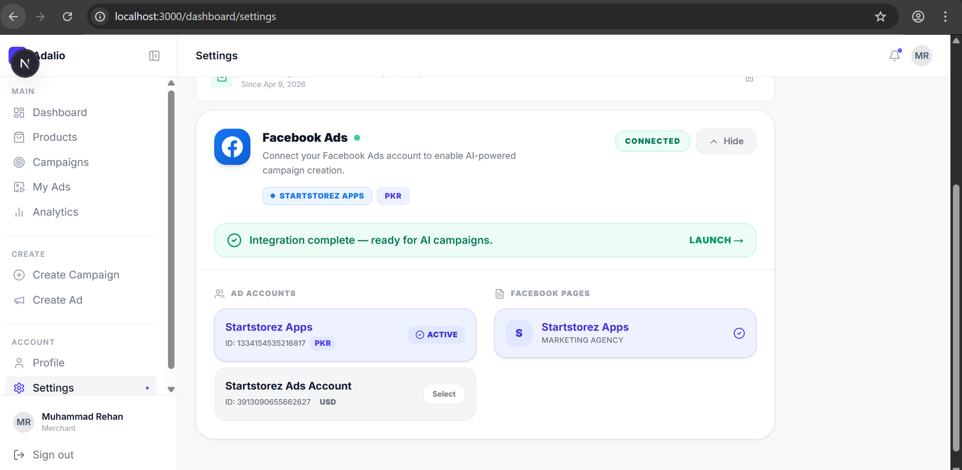Click the ID 3913090655662627 text

pyautogui.click(x=268, y=402)
